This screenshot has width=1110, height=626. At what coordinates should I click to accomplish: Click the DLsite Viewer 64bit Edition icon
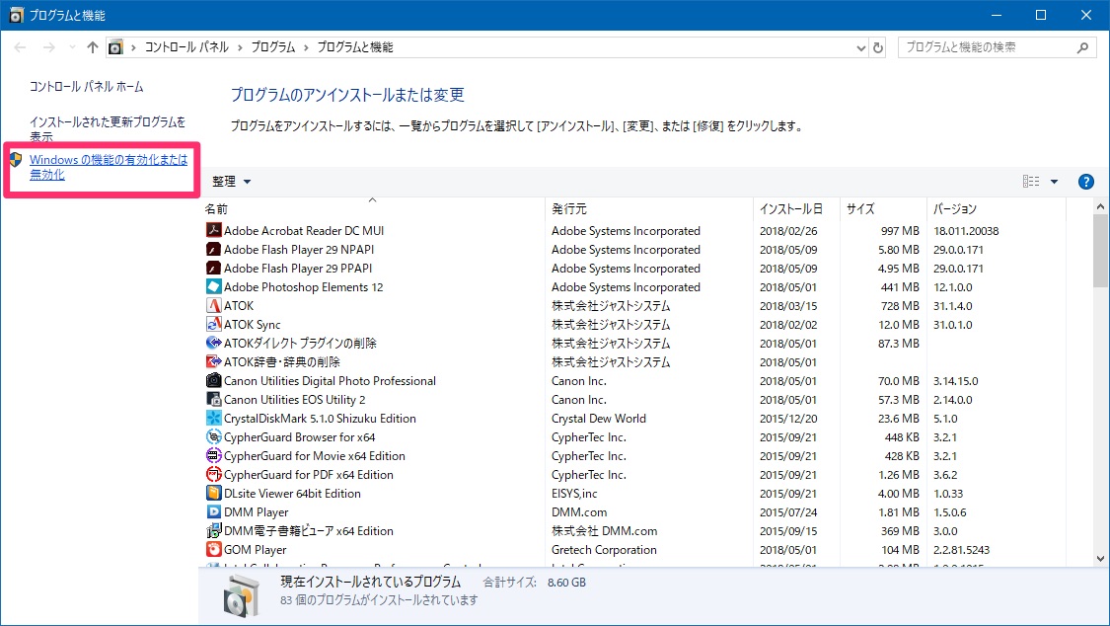tap(213, 493)
